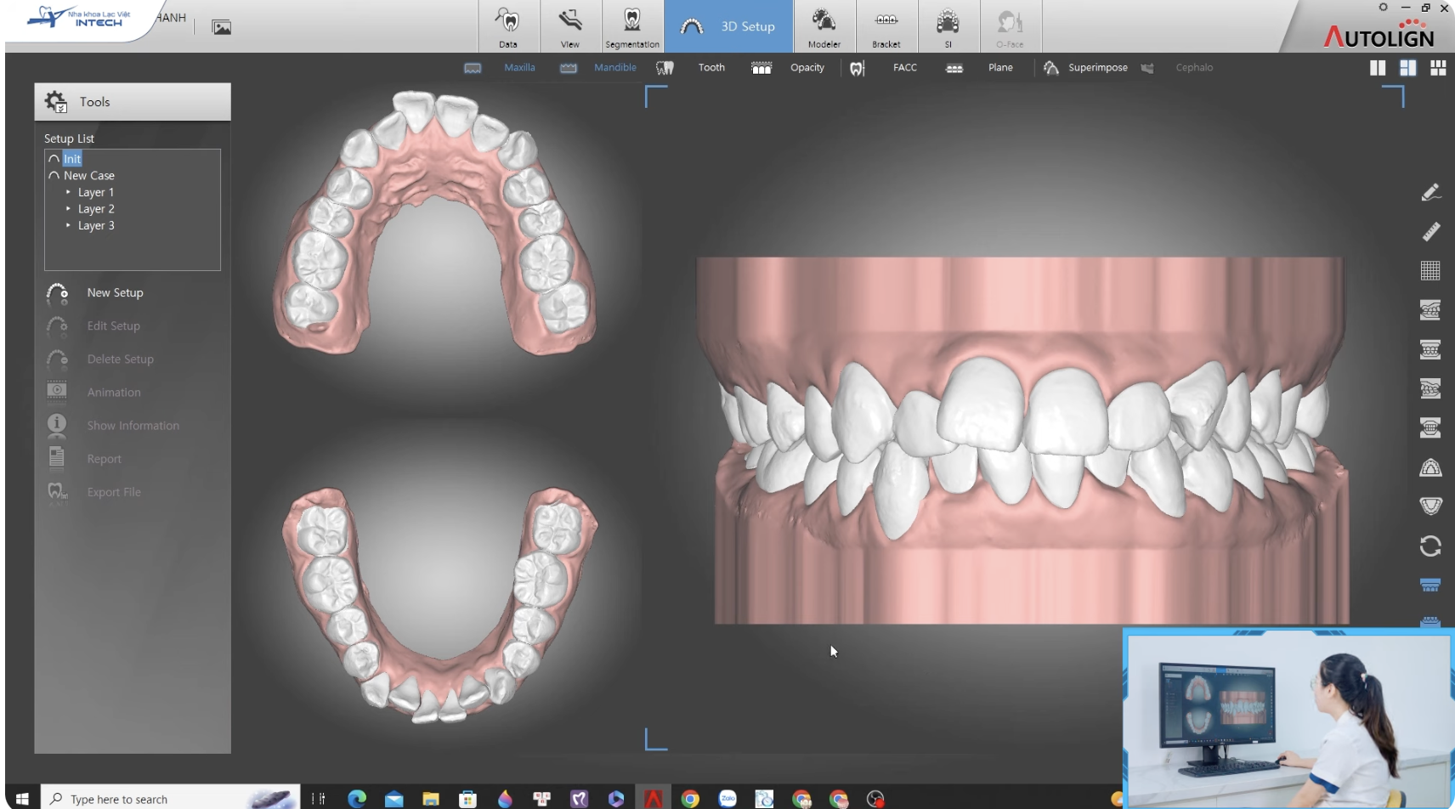Open the Modeler module
The image size is (1455, 809).
824,26
